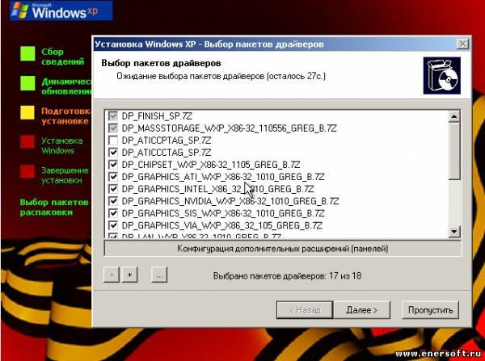This screenshot has width=485, height=361.
Task: Enable the DP_ATICCPTAG_SP.7Z checkbox
Action: (x=113, y=141)
